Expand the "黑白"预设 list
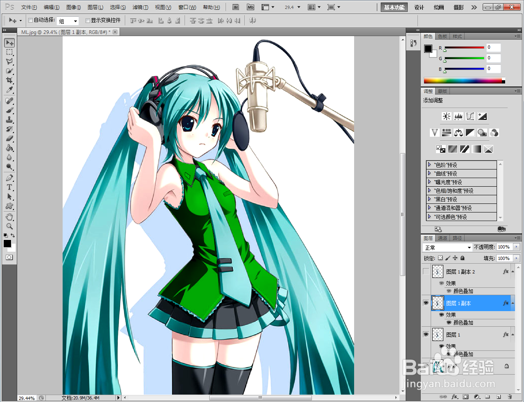Image resolution: width=524 pixels, height=402 pixels. coord(429,199)
